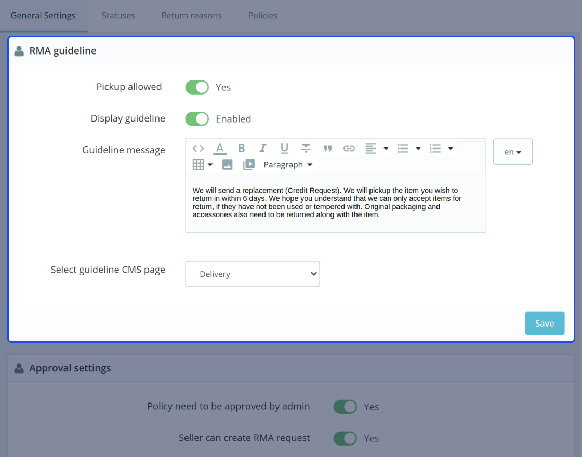Open alignment options dropdown arrow
Viewport: 582px width, 457px height.
(x=386, y=149)
